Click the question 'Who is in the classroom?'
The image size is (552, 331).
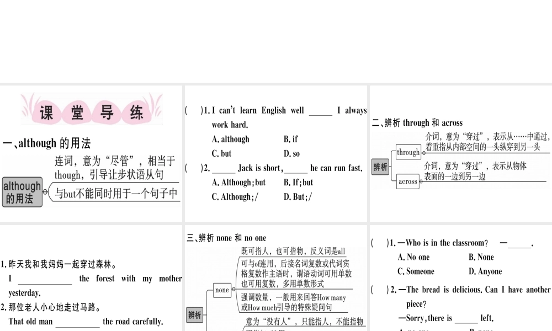pyautogui.click(x=443, y=243)
